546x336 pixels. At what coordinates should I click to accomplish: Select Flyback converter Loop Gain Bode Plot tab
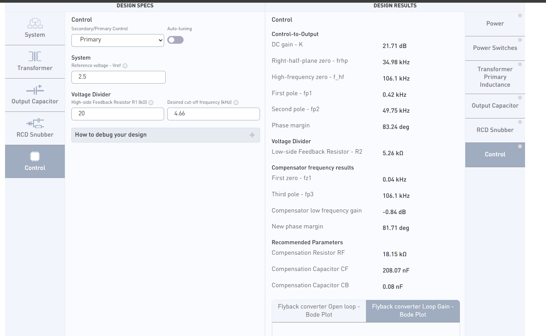pos(413,310)
